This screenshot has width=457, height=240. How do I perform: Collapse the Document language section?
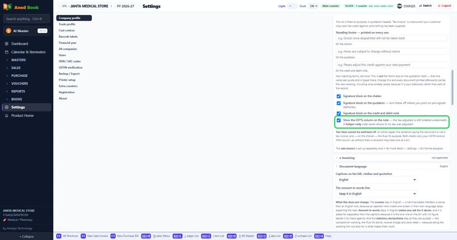click(392, 167)
